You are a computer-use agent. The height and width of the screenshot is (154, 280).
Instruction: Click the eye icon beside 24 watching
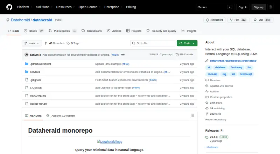pyautogui.click(x=207, y=108)
